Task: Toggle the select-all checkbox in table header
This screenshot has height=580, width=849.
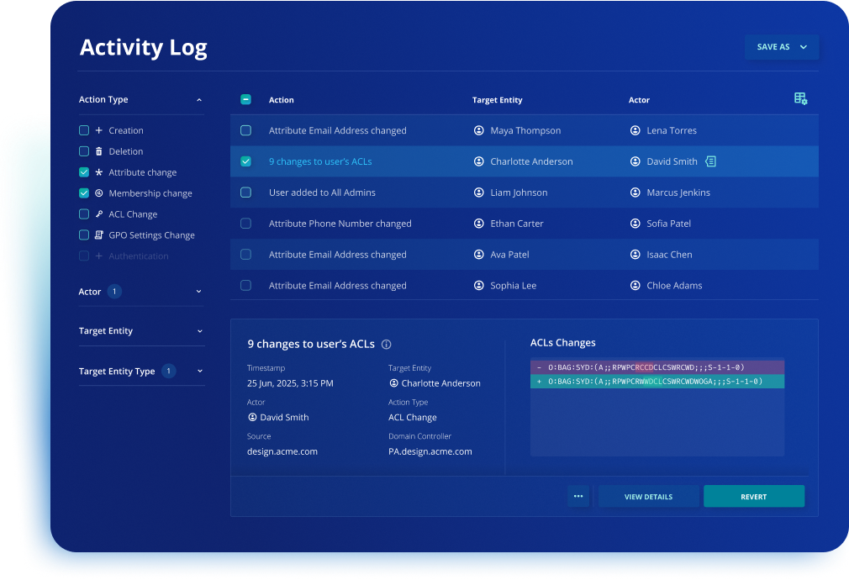Action: pyautogui.click(x=245, y=98)
